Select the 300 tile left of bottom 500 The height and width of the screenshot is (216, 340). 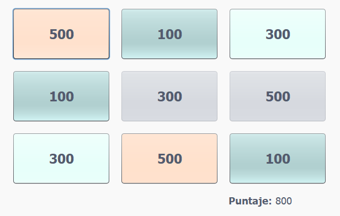(61, 159)
